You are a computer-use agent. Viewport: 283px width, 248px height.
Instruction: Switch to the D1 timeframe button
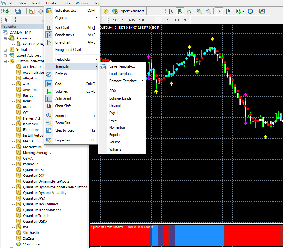(167, 20)
